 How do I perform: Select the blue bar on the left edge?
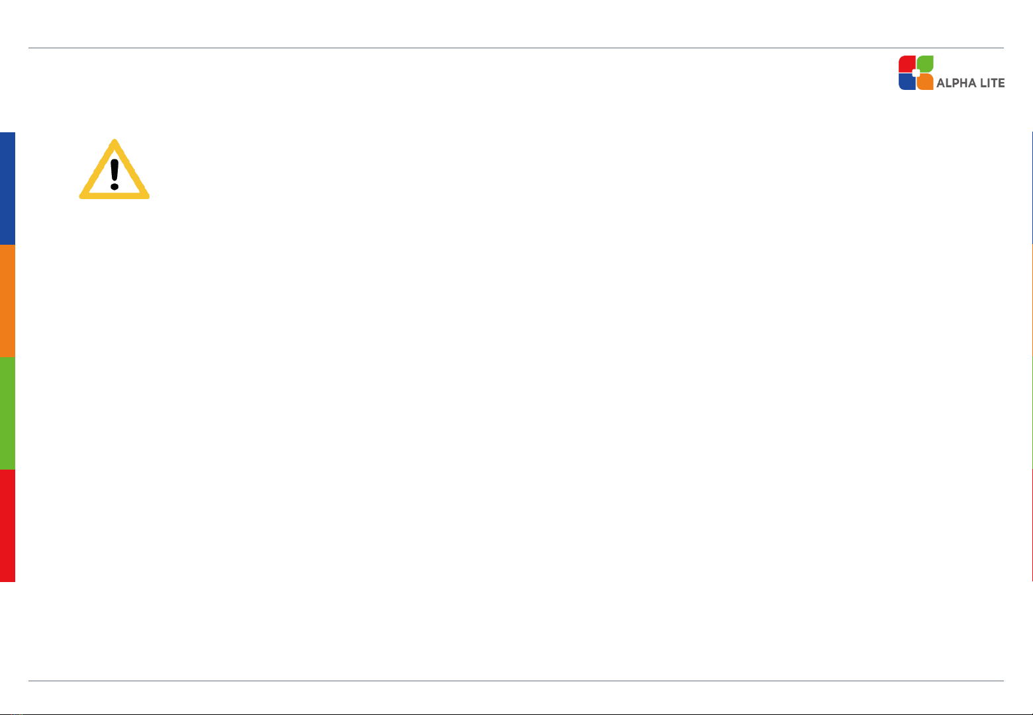pos(7,189)
